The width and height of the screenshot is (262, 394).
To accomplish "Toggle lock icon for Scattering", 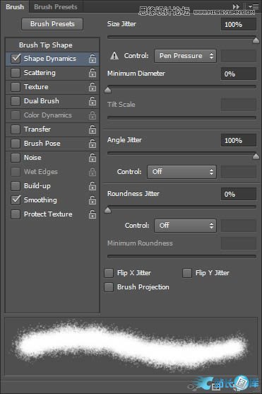I will coord(93,73).
